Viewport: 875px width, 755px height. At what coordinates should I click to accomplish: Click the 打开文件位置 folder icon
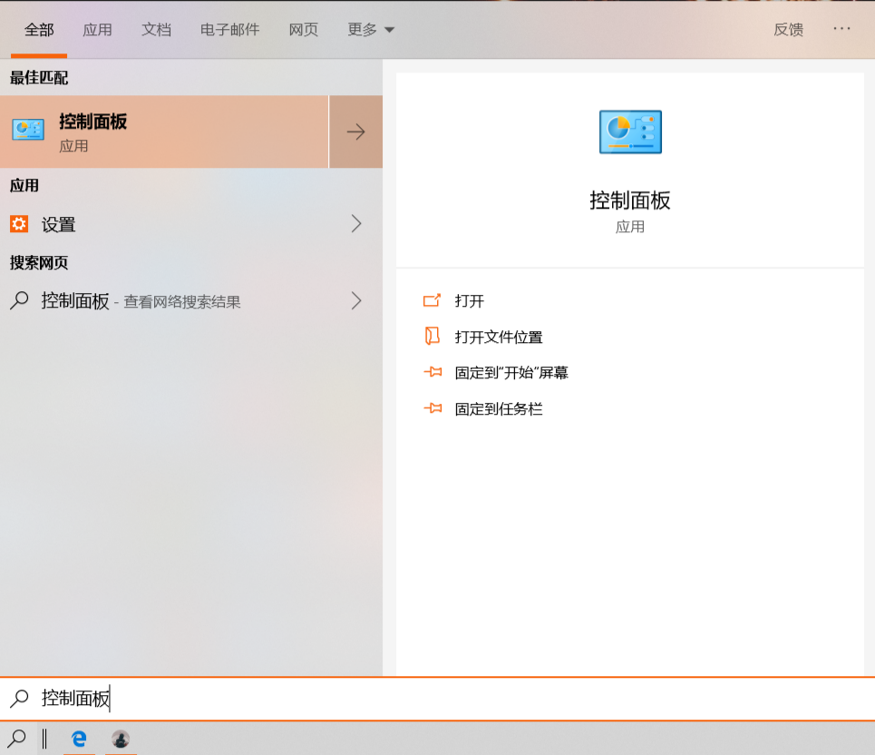click(x=433, y=337)
